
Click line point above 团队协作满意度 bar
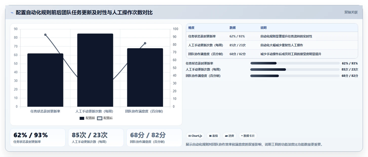[x=145, y=43]
